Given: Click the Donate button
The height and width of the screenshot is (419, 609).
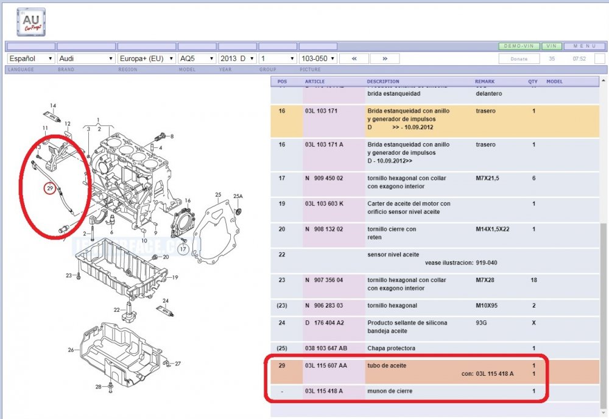Looking at the screenshot, I should [x=519, y=59].
